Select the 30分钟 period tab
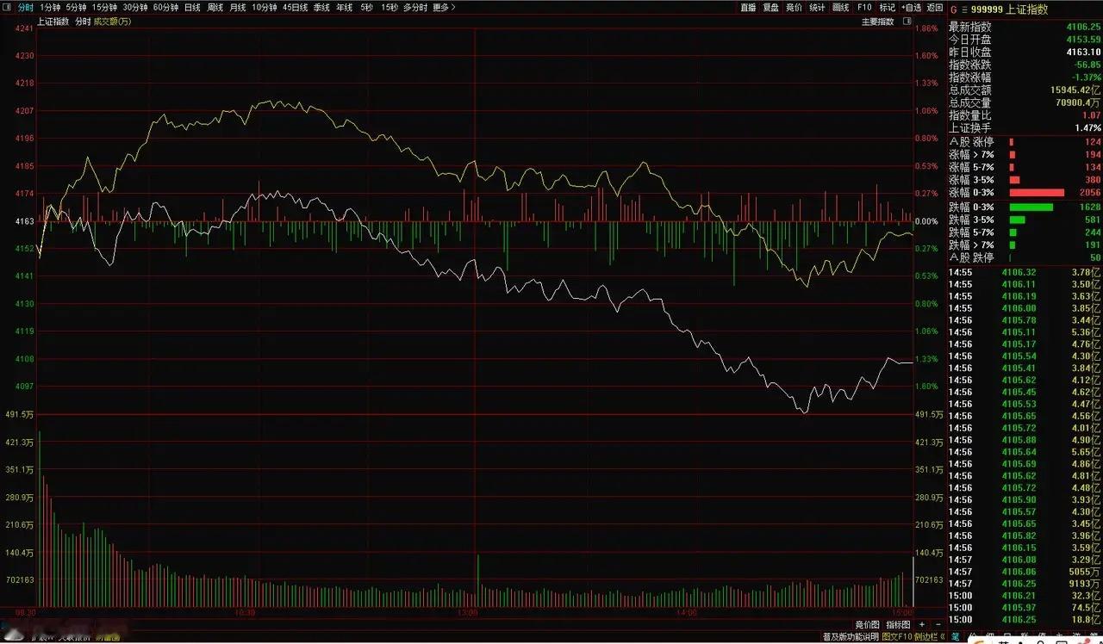 [x=135, y=7]
